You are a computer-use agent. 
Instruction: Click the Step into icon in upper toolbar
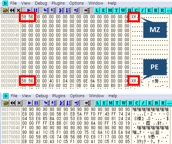pyautogui.click(x=46, y=10)
